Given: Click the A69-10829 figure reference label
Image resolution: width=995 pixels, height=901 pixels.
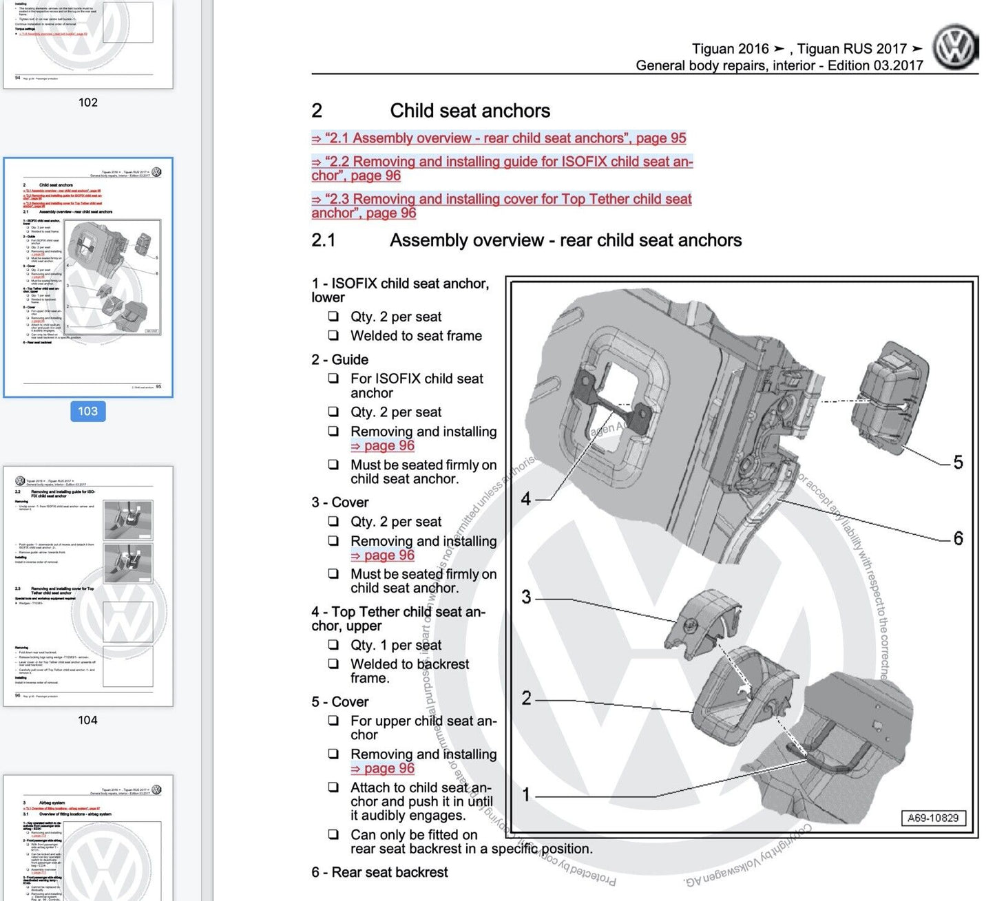Looking at the screenshot, I should [933, 818].
